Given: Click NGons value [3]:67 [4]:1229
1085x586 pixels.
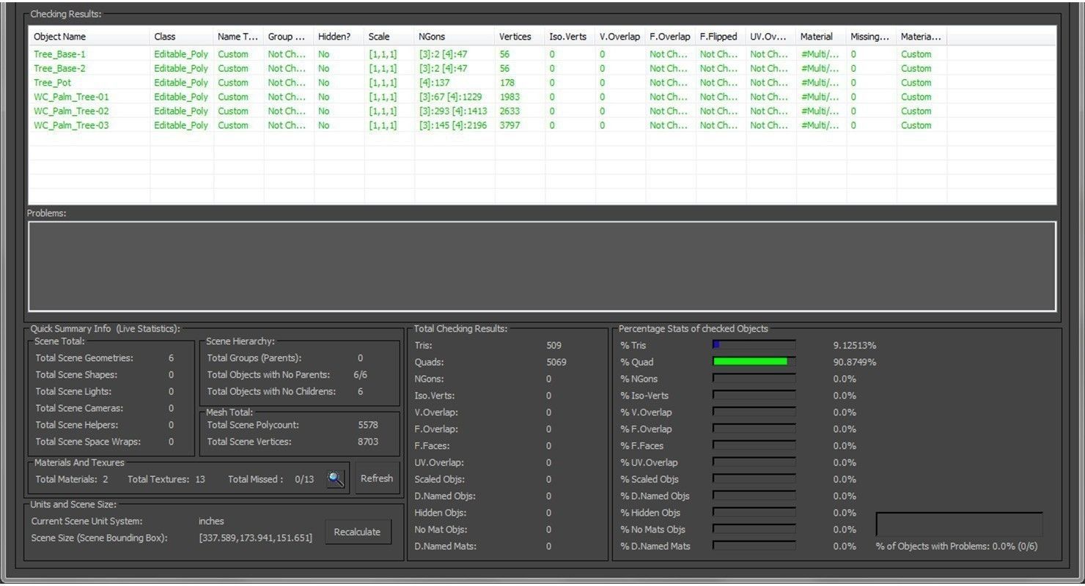Looking at the screenshot, I should [451, 97].
